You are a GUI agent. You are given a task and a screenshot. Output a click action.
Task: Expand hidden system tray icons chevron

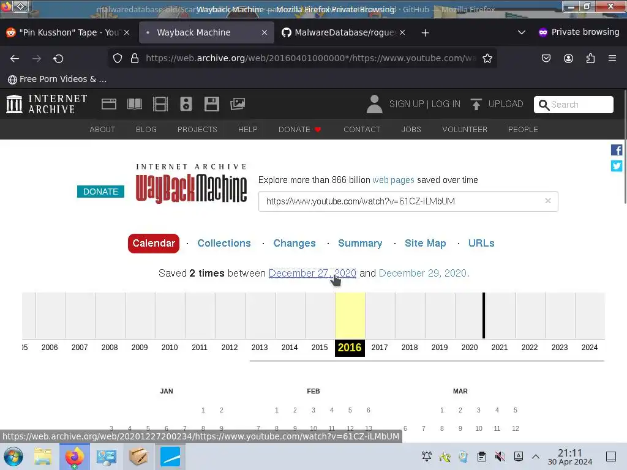click(x=536, y=457)
